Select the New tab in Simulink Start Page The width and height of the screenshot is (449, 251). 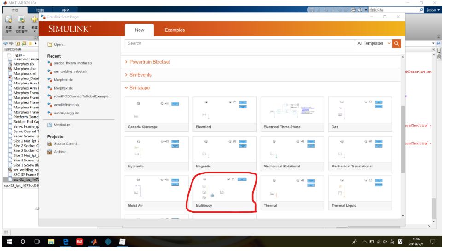(140, 30)
